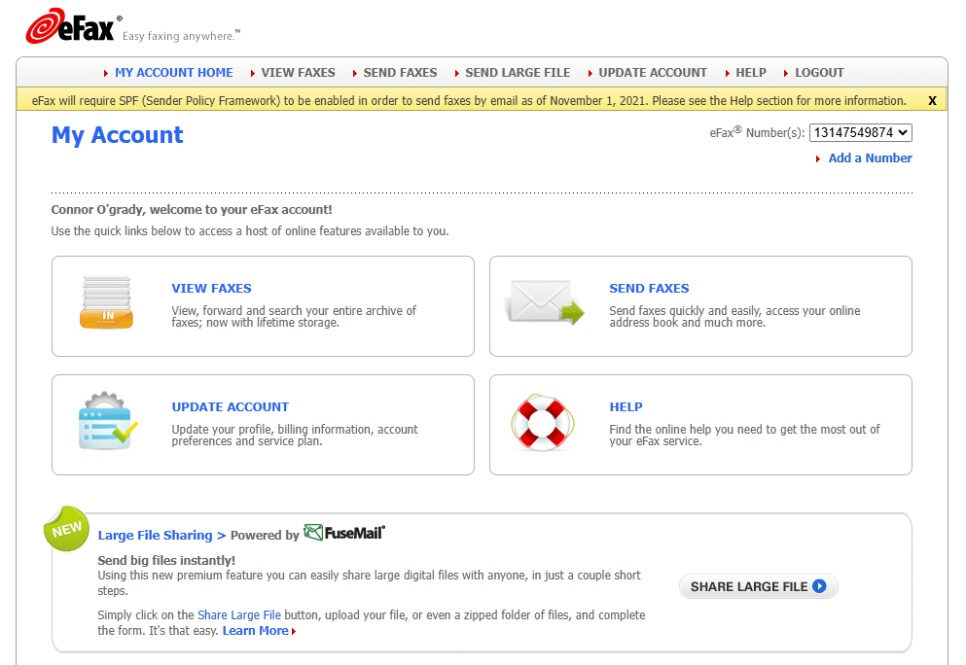Click Help description about online help
Screen dimensions: 966x665
pyautogui.click(x=745, y=436)
